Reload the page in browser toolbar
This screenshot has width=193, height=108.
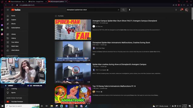(x=12, y=5)
